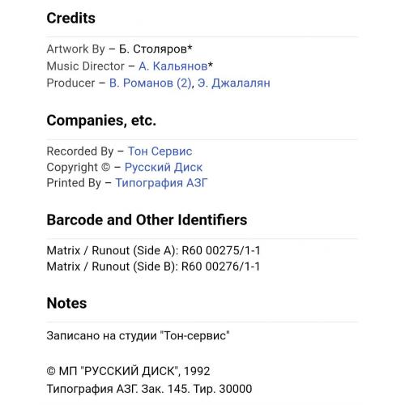The image size is (405, 405).
Task: Open the Типография АЗГ printer link
Action: [161, 183]
